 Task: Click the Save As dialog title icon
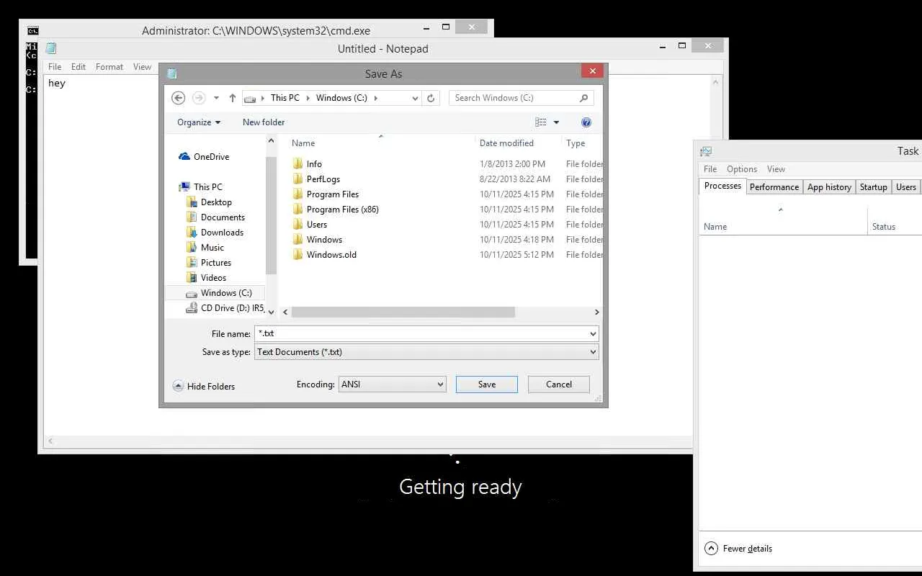tap(171, 73)
